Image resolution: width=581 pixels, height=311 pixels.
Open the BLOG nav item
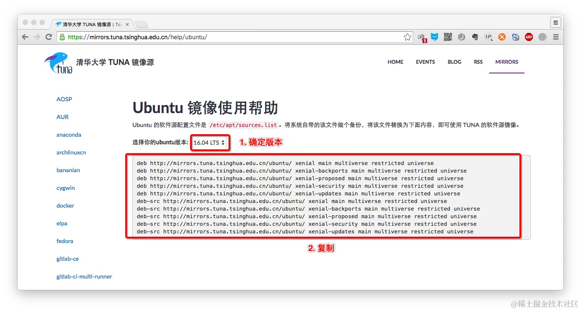pos(455,62)
